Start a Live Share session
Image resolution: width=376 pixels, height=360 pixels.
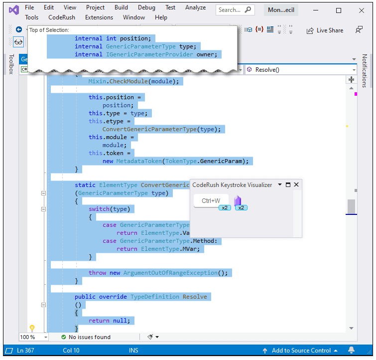325,30
